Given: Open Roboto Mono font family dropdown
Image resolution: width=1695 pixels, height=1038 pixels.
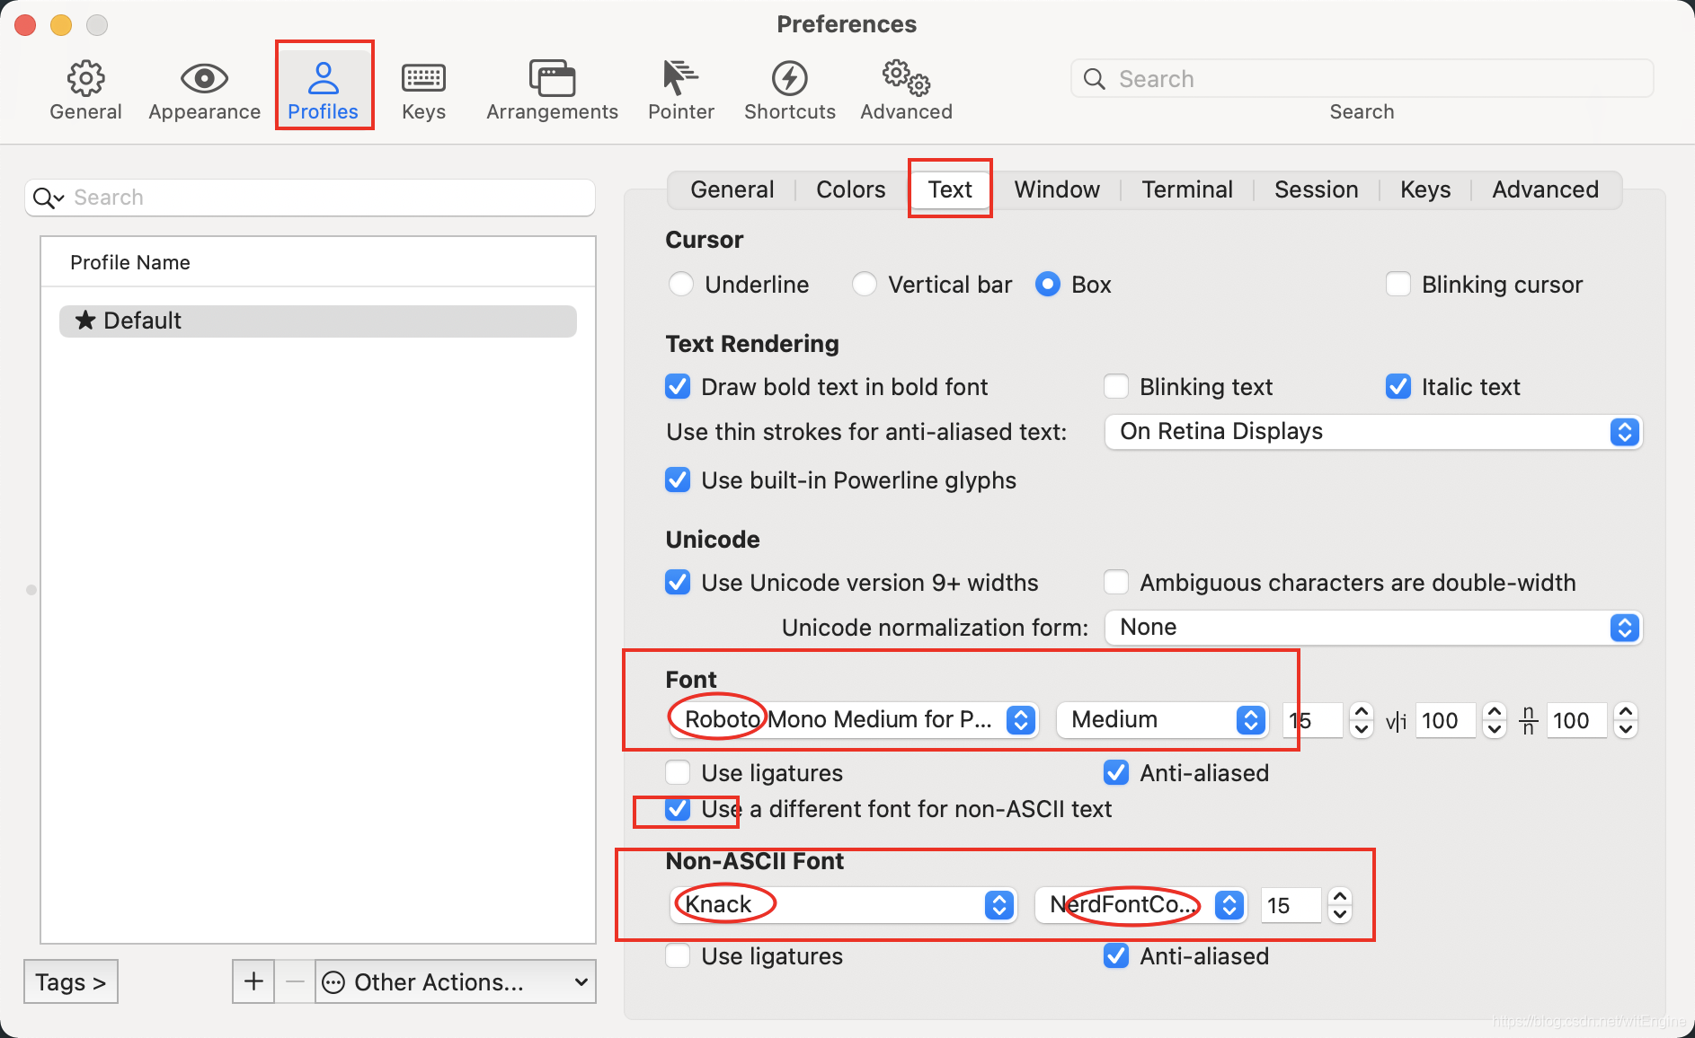Looking at the screenshot, I should point(854,720).
